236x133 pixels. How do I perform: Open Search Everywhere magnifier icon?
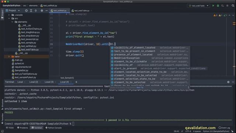pos(233,6)
